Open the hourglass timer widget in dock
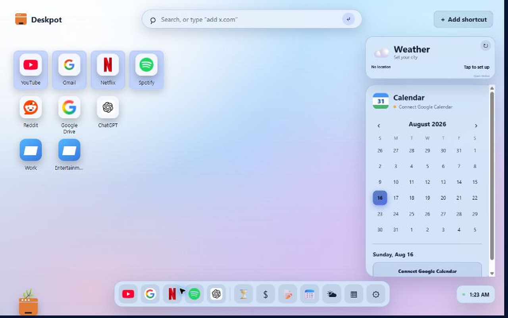 tap(243, 294)
